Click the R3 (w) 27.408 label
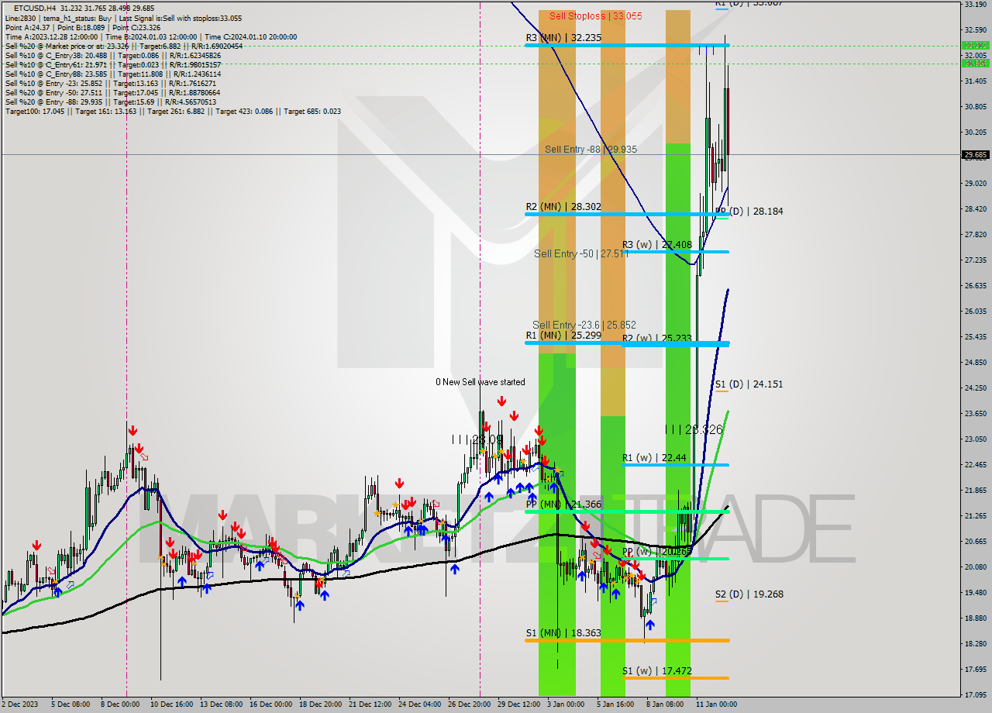Screen dimensions: 992x713 [x=657, y=245]
